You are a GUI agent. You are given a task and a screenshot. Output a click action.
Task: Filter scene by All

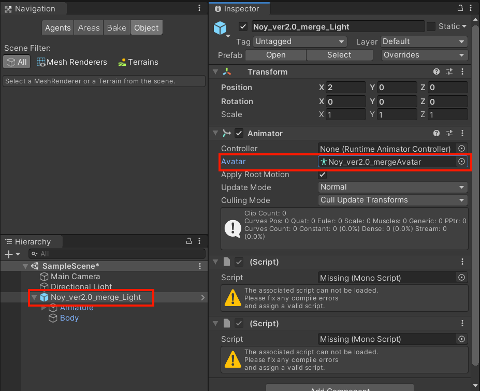pyautogui.click(x=17, y=62)
